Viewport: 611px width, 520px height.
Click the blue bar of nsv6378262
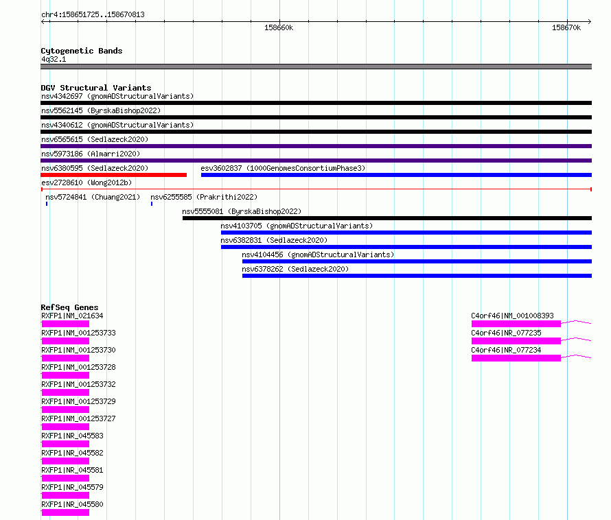pos(417,276)
